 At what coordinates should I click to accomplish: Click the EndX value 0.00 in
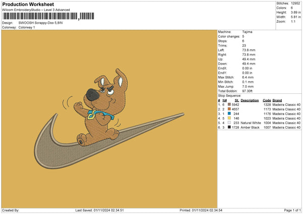click(247, 68)
